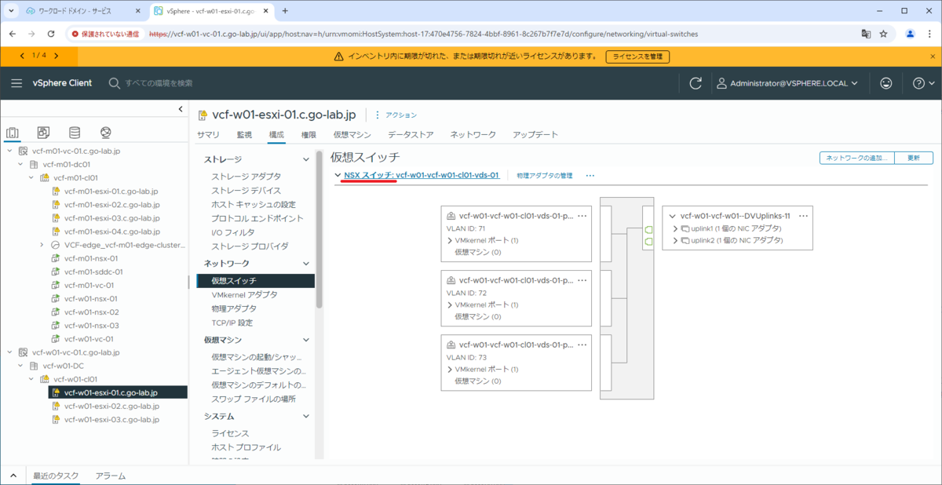The width and height of the screenshot is (942, 485).
Task: Expand the bottom Recent Tasks panel arrow
Action: tap(13, 476)
